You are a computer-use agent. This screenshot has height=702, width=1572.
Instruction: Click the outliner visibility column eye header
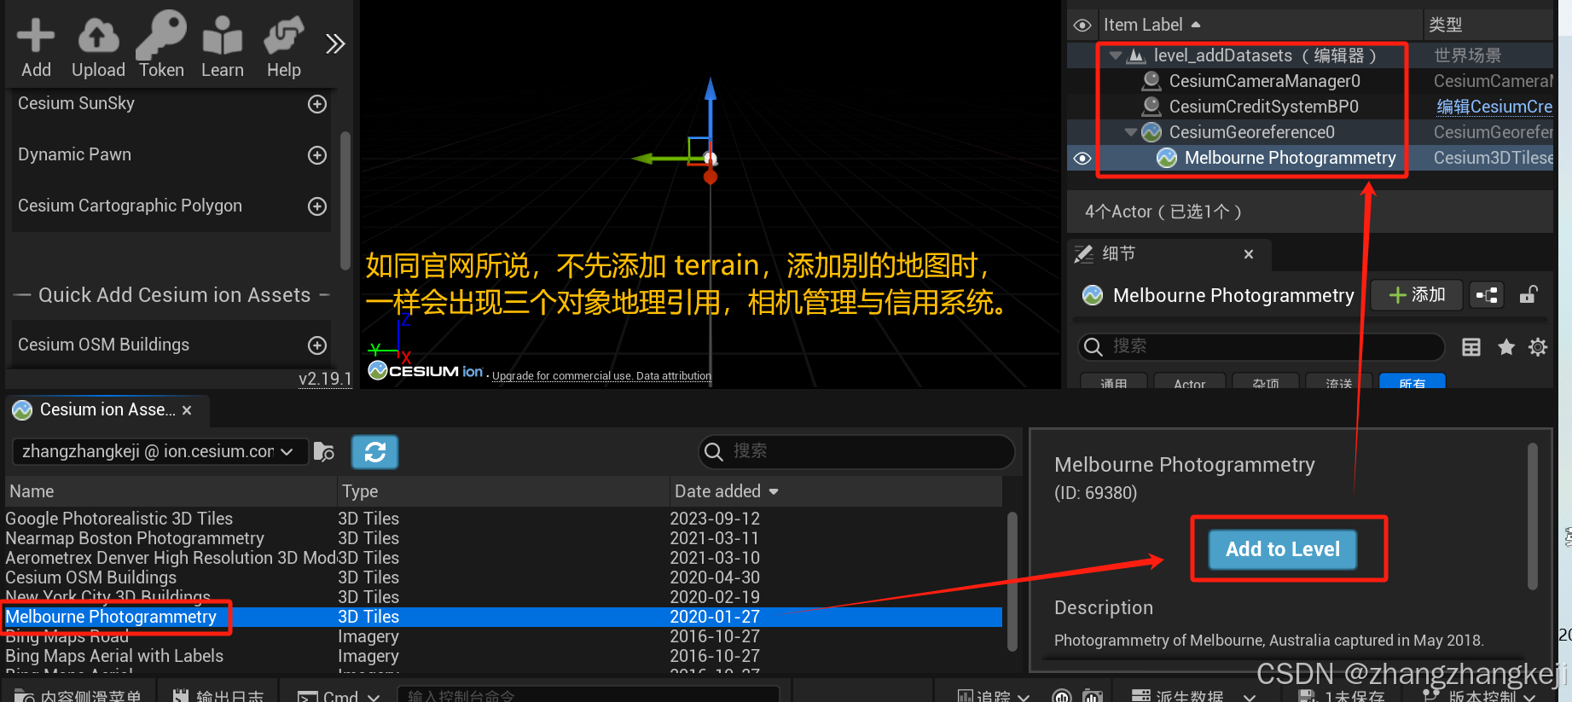tap(1082, 26)
